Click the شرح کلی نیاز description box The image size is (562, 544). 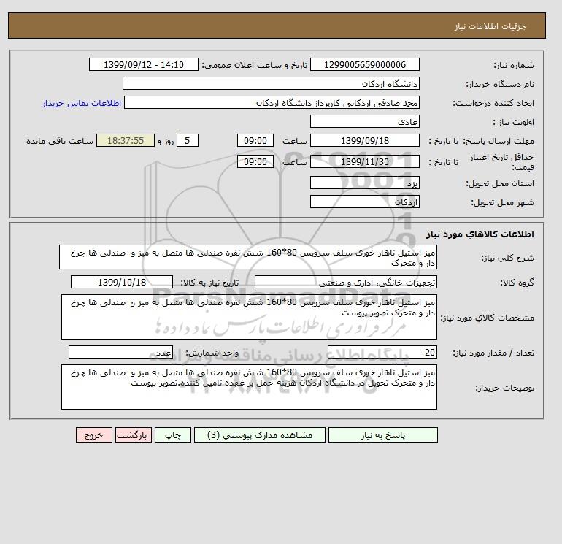(x=248, y=257)
